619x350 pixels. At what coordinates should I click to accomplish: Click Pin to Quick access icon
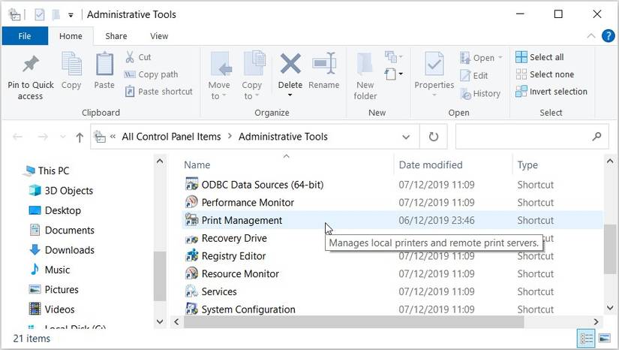(31, 65)
